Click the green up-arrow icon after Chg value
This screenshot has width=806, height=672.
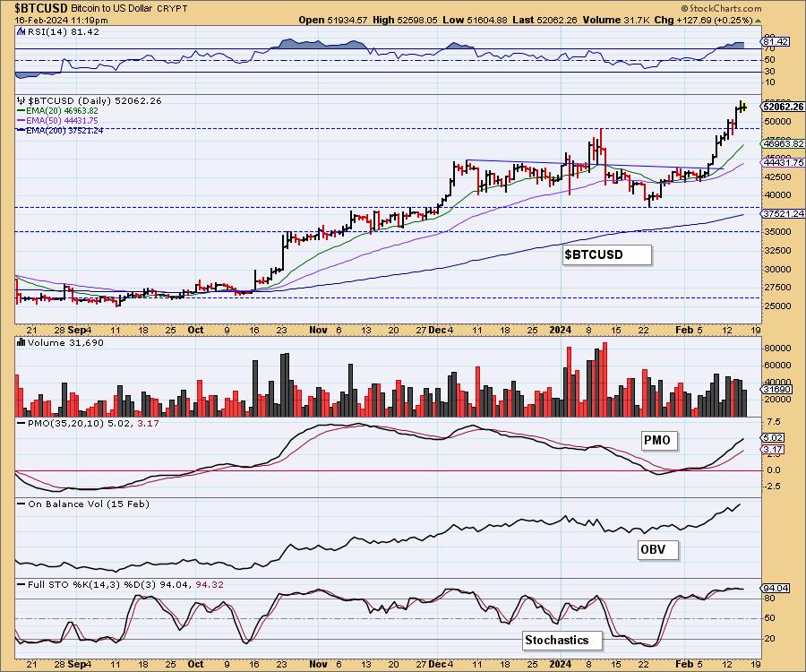click(759, 21)
